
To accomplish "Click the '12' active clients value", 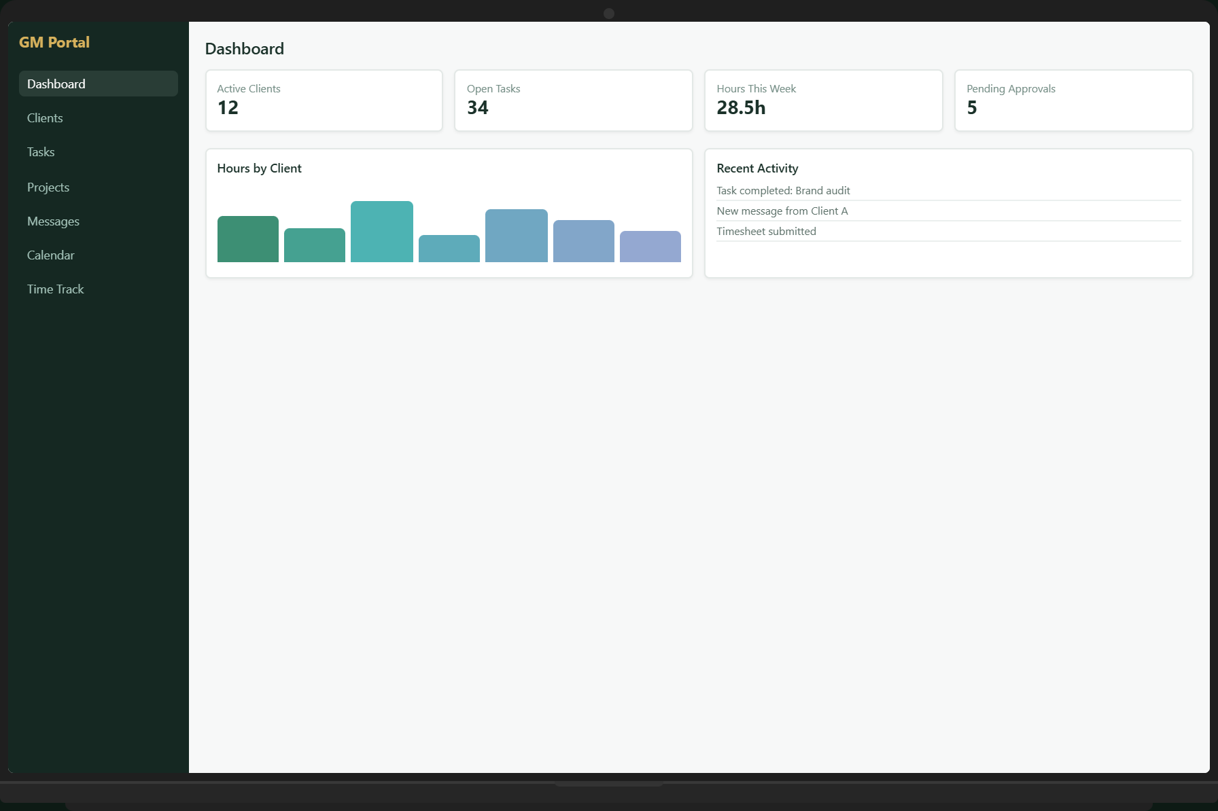I will pos(228,108).
